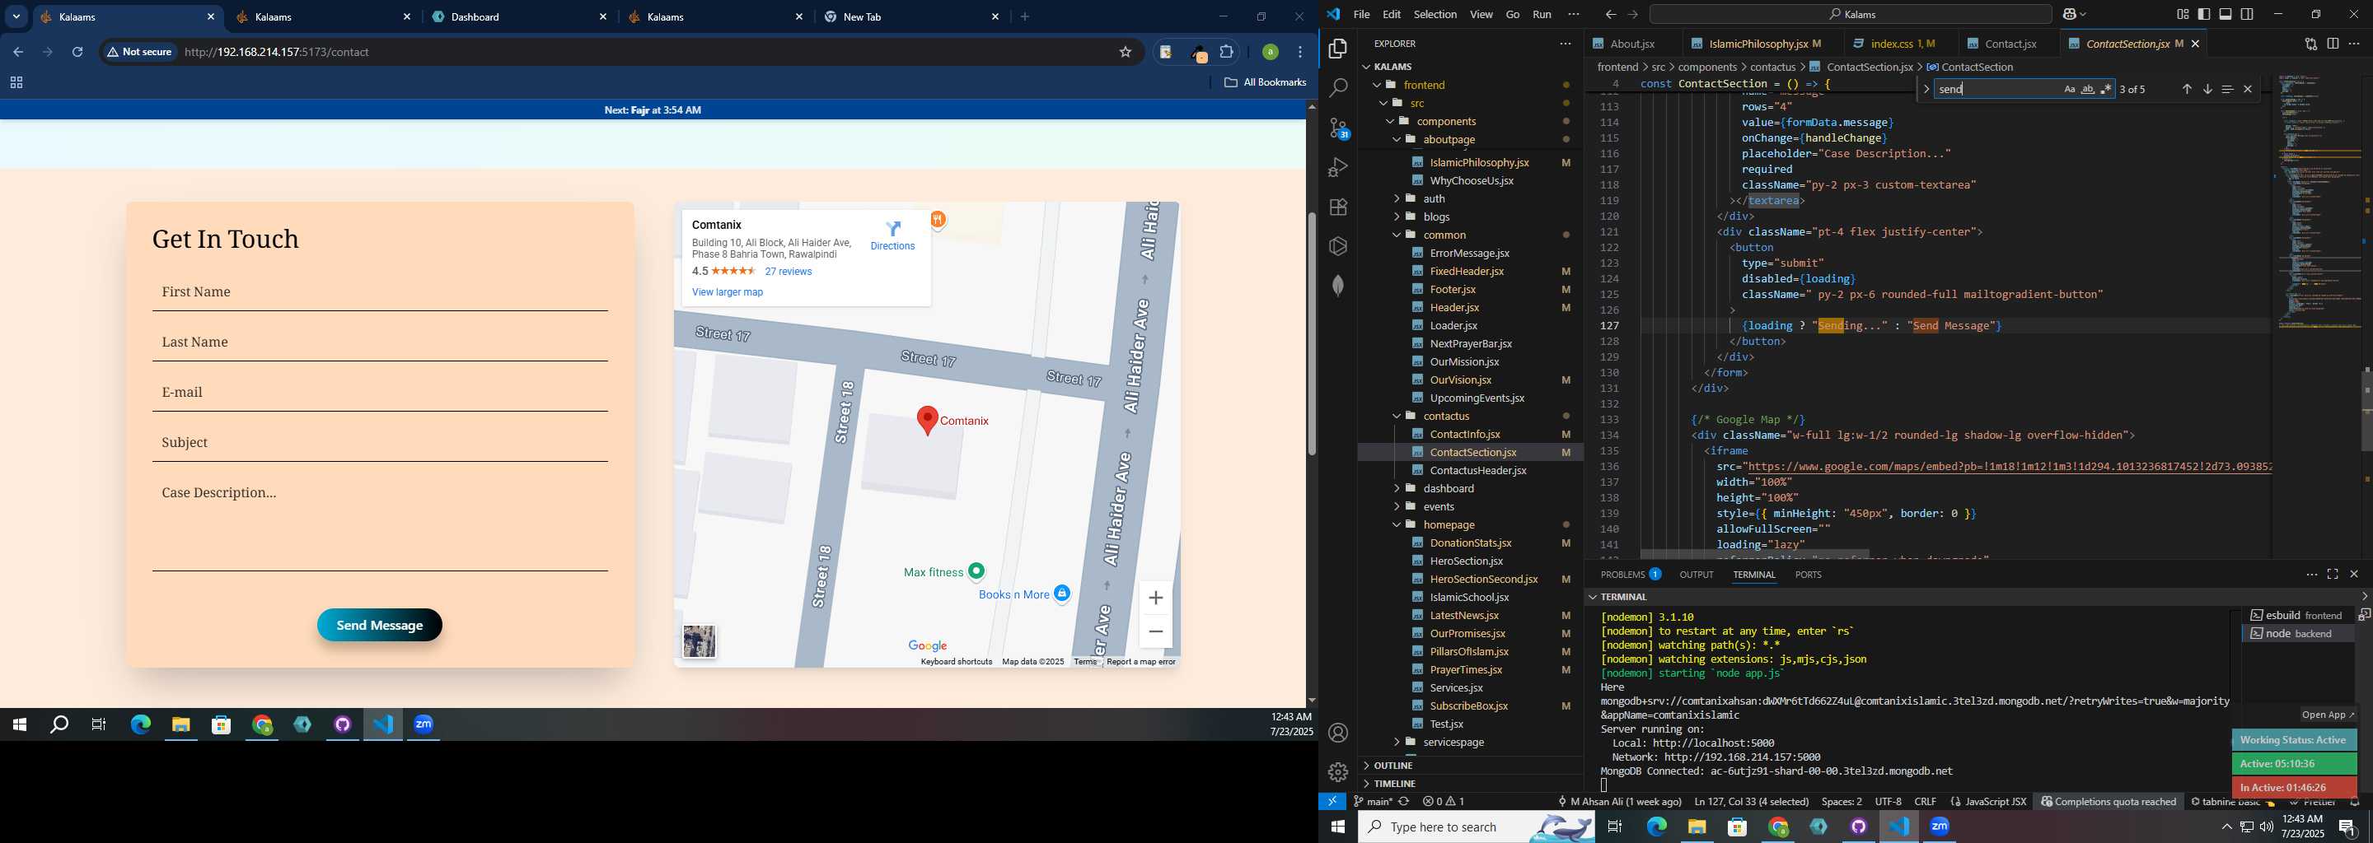This screenshot has width=2373, height=843.
Task: Toggle Match Whole Word in find widget
Action: tap(2087, 89)
